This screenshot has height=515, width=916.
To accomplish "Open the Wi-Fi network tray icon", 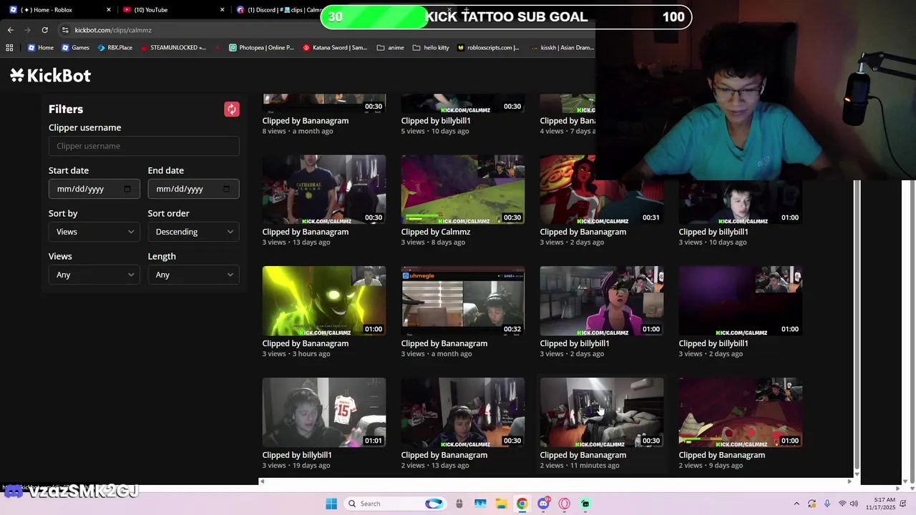I will click(x=842, y=504).
